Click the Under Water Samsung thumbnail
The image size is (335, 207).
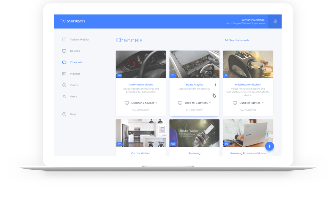(194, 133)
